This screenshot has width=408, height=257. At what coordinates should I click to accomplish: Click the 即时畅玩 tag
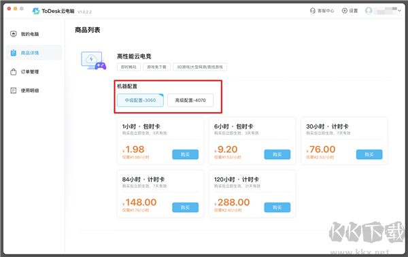[x=129, y=67]
